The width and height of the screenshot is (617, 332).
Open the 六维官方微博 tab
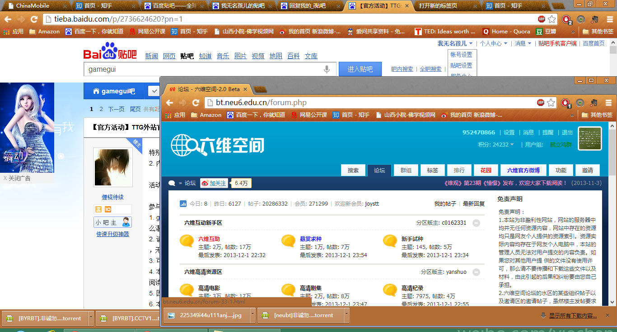click(524, 171)
